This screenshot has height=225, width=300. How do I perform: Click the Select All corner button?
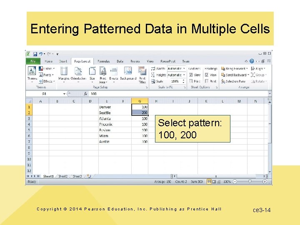(x=29, y=101)
